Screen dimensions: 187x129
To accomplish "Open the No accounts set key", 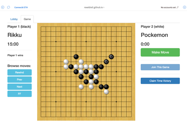I will tap(169, 7).
